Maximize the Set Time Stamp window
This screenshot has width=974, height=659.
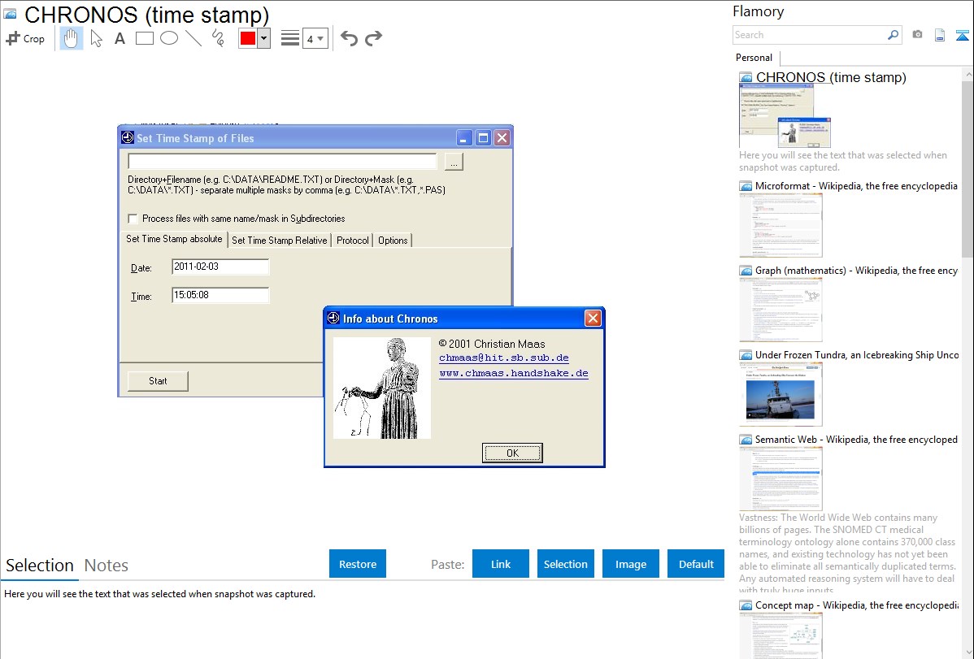coord(483,138)
